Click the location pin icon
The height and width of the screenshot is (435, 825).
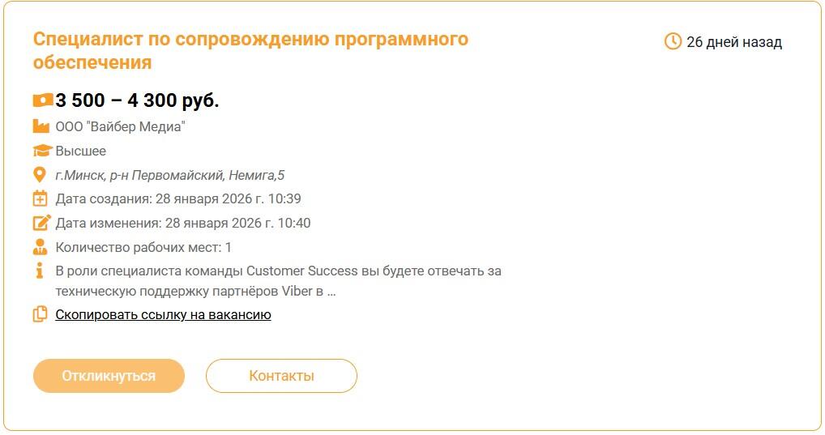point(40,175)
